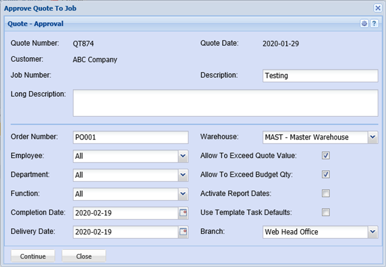Toggle Allow To Exceed Quote Value checkbox
386x267 pixels.
[x=325, y=156]
